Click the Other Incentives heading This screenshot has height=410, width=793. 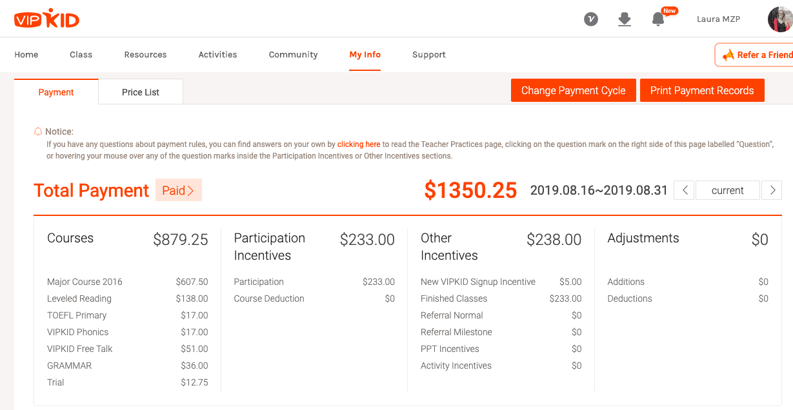pyautogui.click(x=449, y=246)
